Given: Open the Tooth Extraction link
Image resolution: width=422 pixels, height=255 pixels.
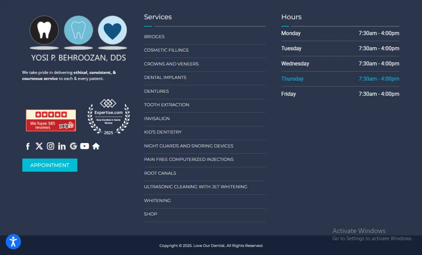Looking at the screenshot, I should click(167, 105).
